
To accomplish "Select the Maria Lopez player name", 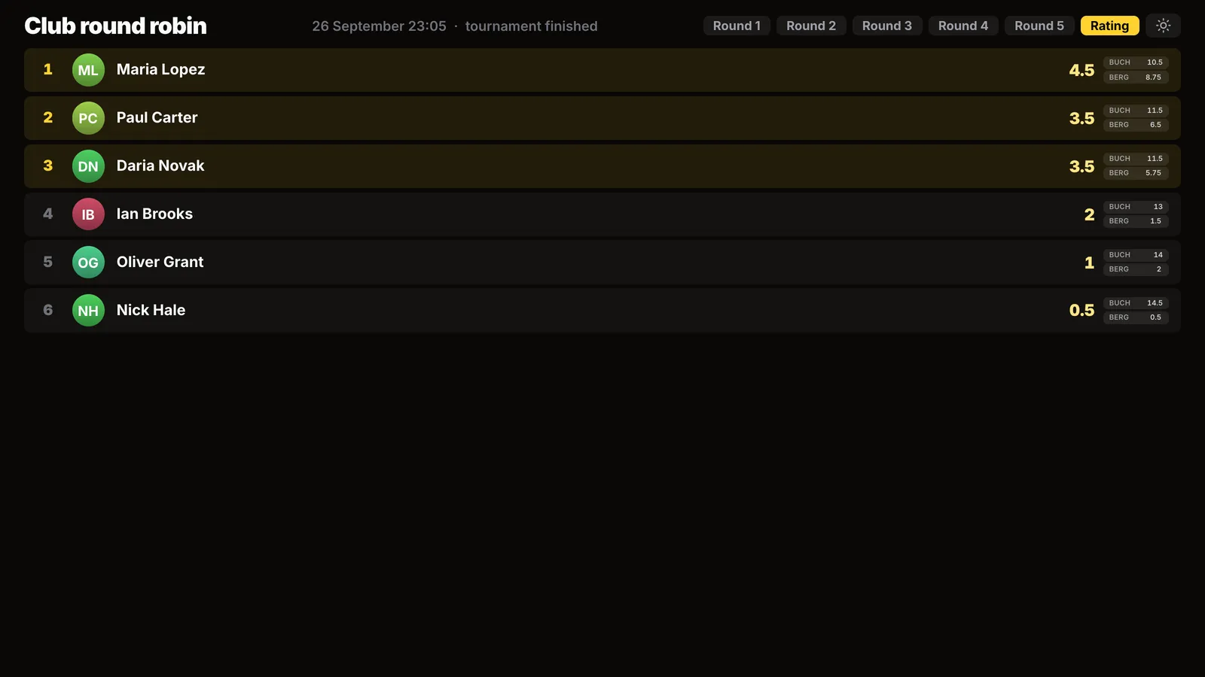I will (160, 69).
